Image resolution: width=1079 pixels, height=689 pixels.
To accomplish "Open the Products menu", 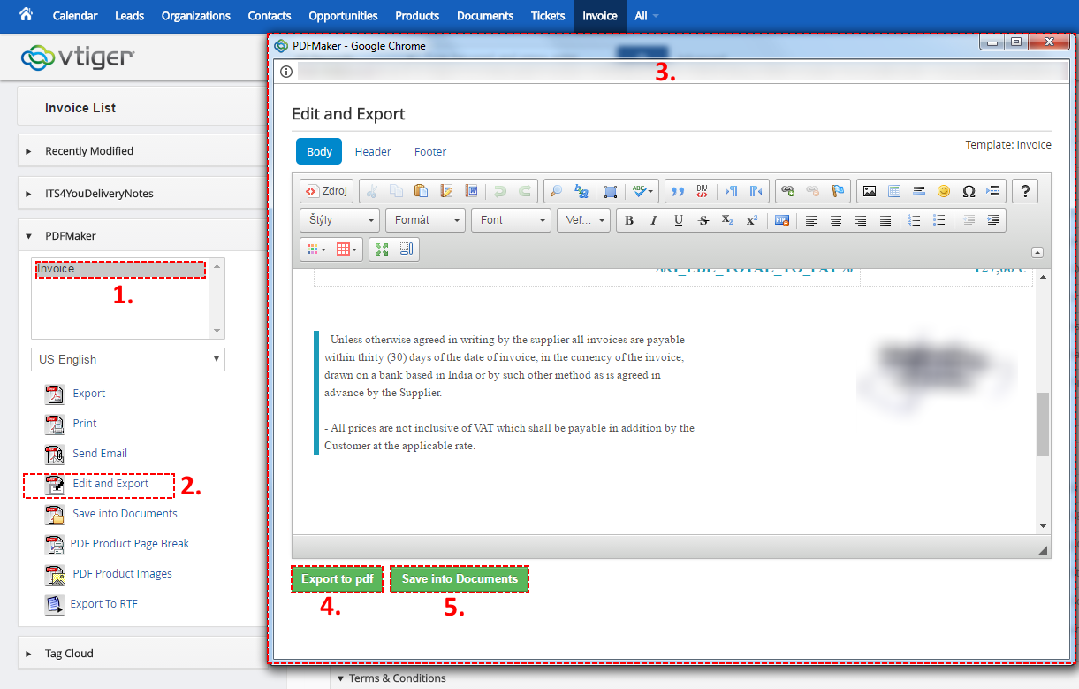I will coord(417,16).
